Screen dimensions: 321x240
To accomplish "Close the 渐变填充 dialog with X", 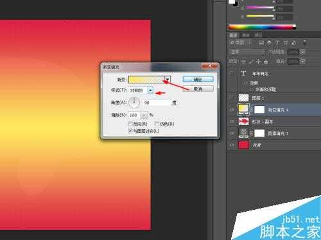I will tap(210, 65).
